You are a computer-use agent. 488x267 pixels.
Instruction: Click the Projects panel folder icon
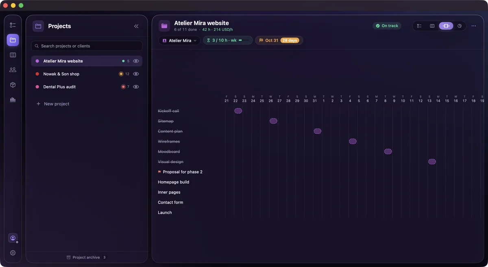38,26
